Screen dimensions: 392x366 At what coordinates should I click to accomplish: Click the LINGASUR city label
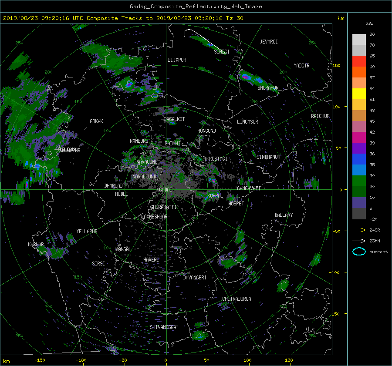(247, 122)
